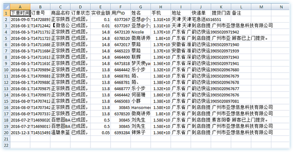Click the 用户ID header cell
293x152 pixels.
(121, 13)
